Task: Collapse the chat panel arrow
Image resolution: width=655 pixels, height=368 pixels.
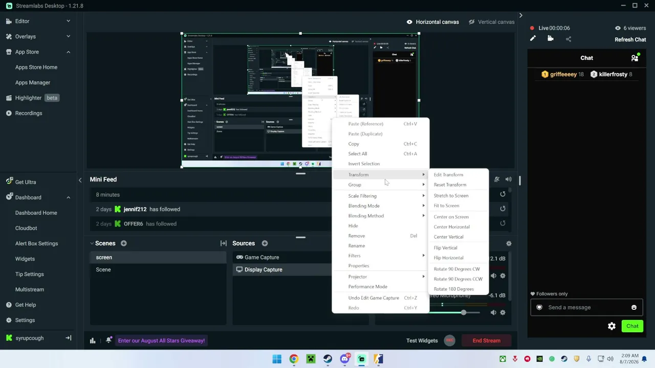Action: coord(520,15)
